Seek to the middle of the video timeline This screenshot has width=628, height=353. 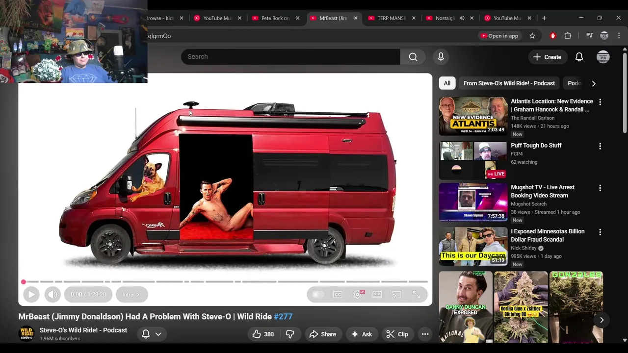coord(225,282)
